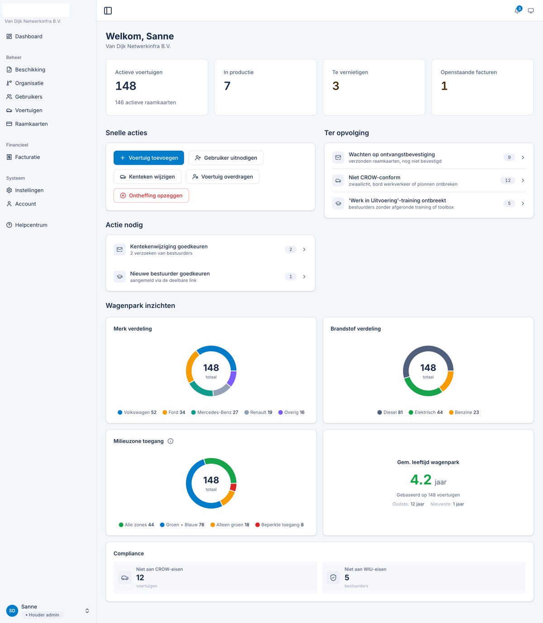Click the Account person icon in sidebar
The image size is (543, 623).
coord(9,204)
